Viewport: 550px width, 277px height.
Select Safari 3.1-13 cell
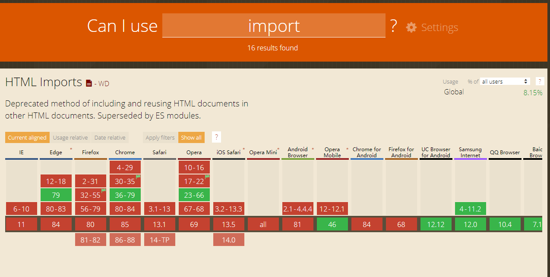(160, 209)
